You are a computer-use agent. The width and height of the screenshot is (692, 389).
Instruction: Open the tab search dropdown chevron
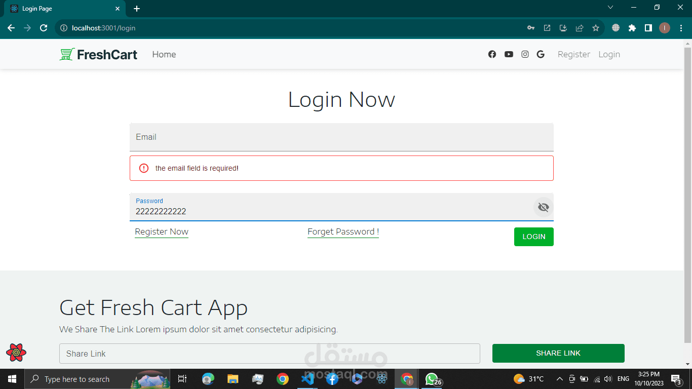point(610,8)
